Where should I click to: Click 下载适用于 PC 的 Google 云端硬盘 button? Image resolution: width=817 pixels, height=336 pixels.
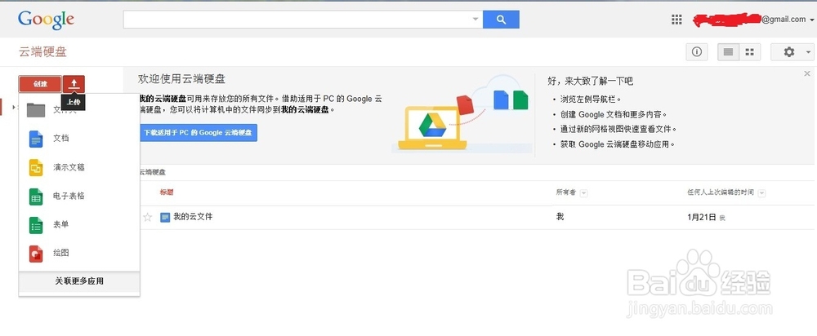[x=198, y=133]
